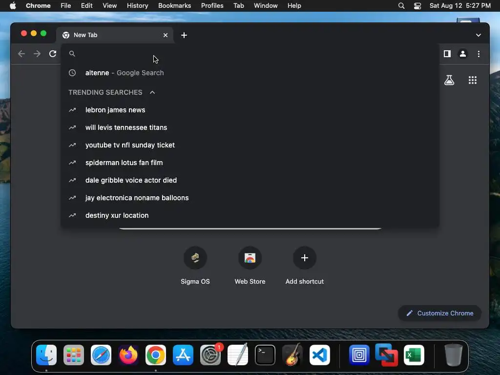The image size is (500, 375).
Task: Click into the address bar field
Action: (250, 54)
